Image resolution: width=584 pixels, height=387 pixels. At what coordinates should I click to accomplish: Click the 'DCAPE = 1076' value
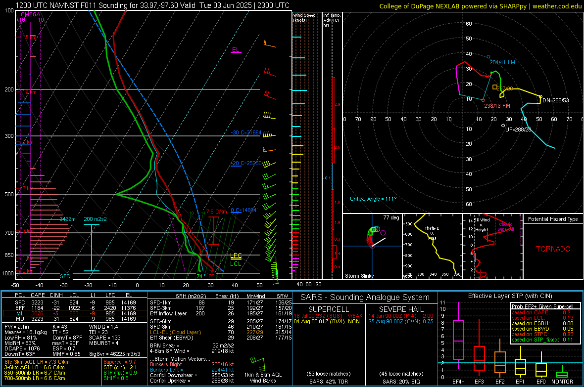22,348
